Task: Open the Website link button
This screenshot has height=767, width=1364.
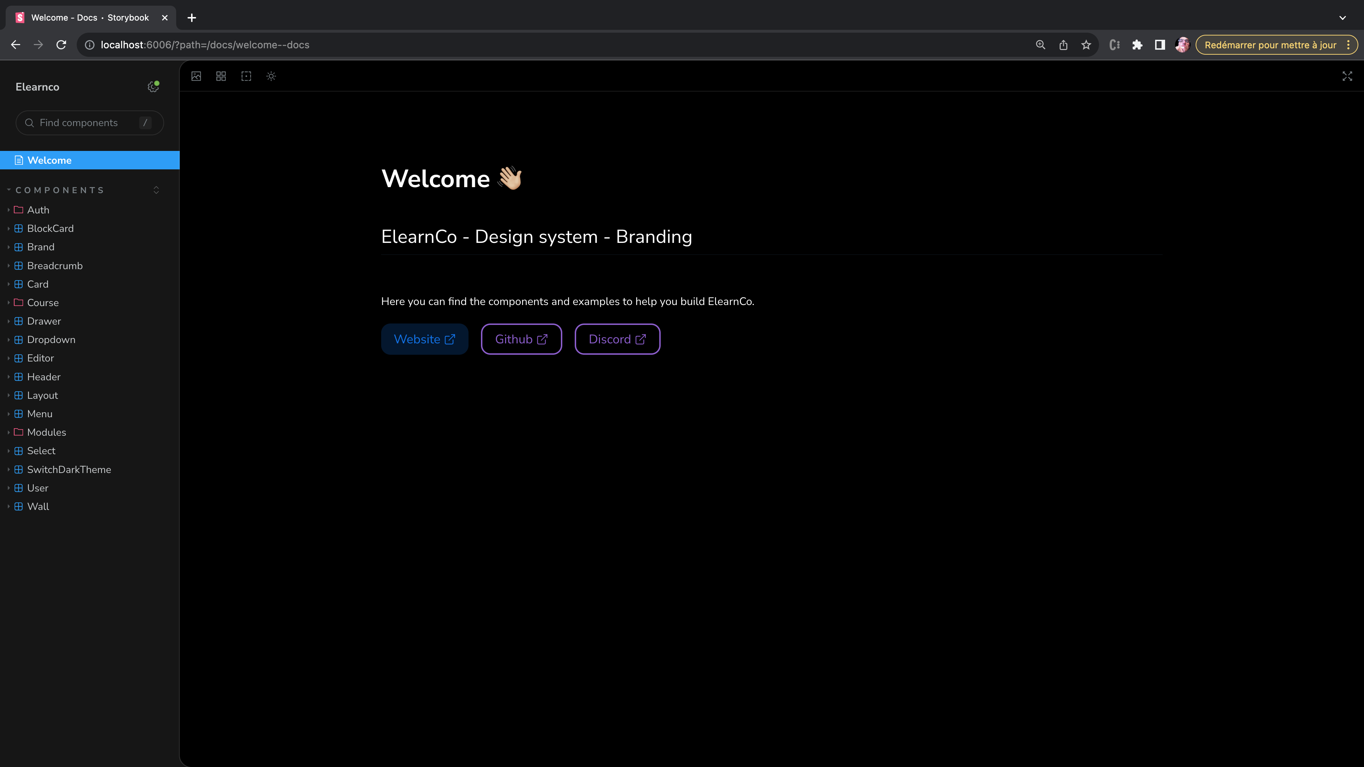Action: tap(424, 339)
